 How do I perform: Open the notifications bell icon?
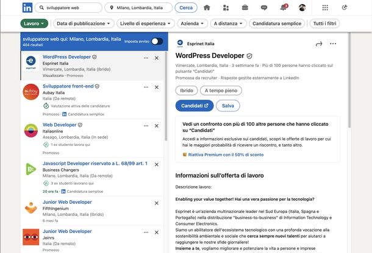click(284, 7)
